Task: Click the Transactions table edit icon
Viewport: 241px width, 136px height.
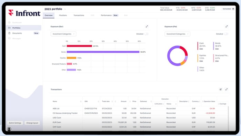Action: click(221, 89)
